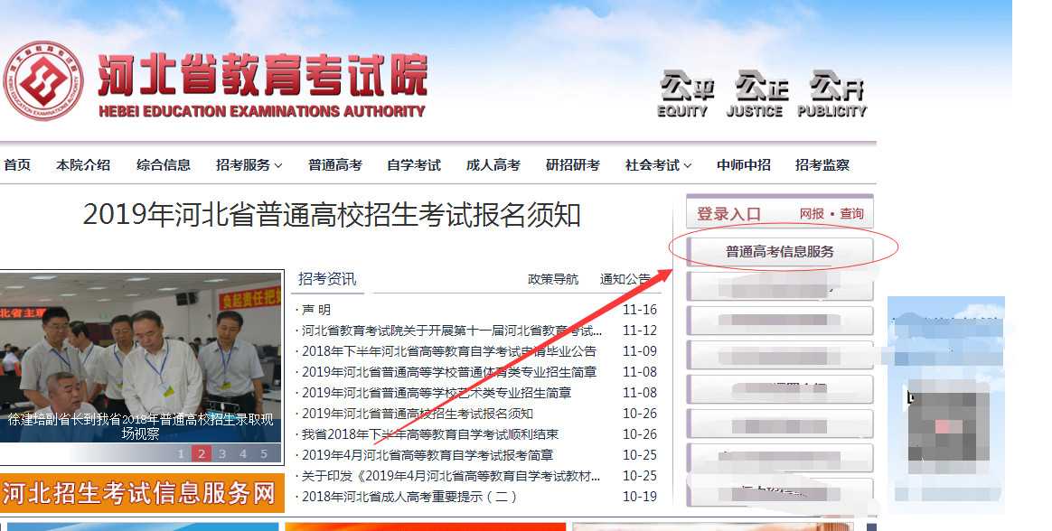Expand the 社会考试 dropdown menu
The width and height of the screenshot is (1052, 531).
coord(658,165)
